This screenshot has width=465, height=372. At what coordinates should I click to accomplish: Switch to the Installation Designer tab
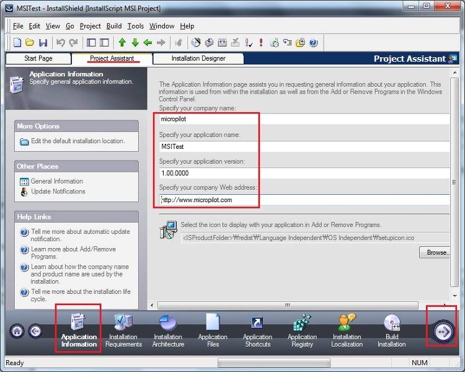(198, 58)
